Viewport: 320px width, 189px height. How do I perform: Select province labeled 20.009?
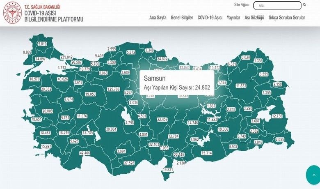48,111
